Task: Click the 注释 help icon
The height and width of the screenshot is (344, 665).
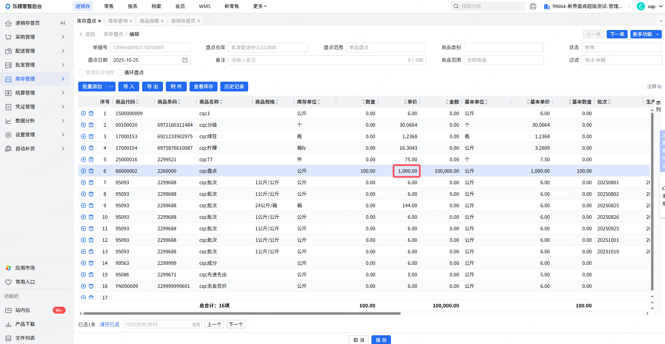Action: 659,87
